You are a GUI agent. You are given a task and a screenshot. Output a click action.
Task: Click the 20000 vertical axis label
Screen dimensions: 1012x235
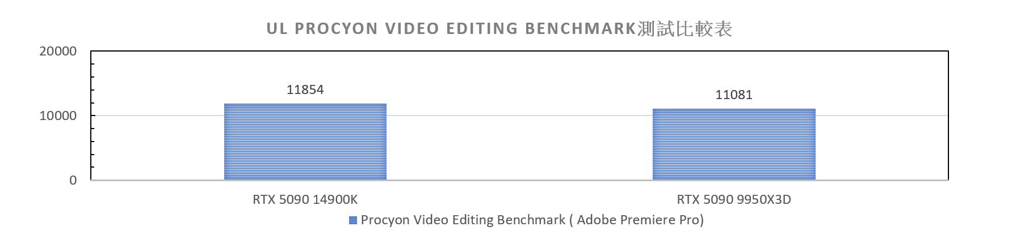coord(58,52)
